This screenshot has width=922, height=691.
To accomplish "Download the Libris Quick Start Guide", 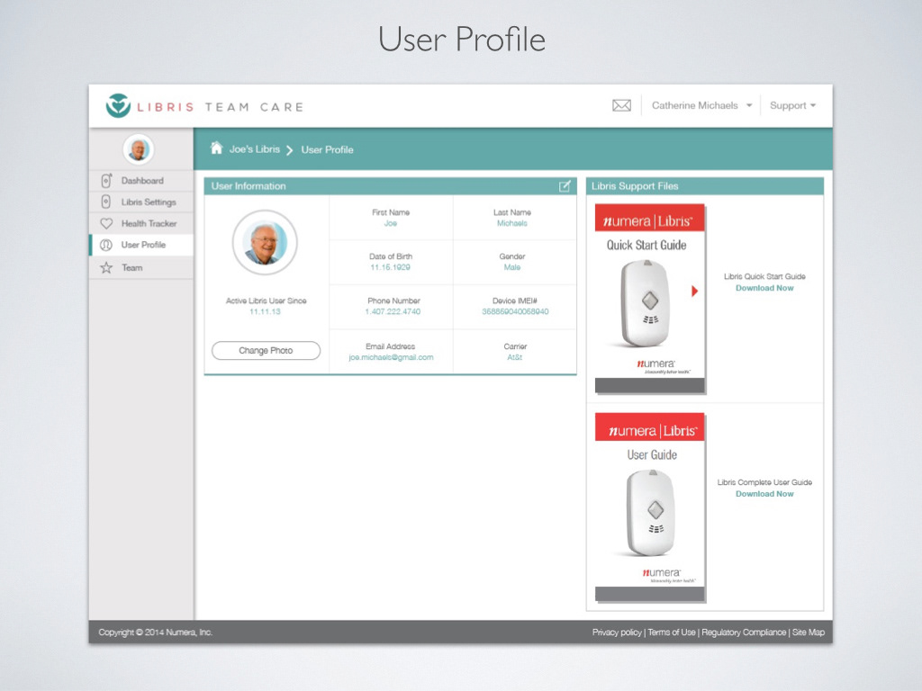I will click(764, 288).
